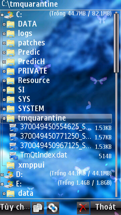The image size is (121, 215).
Task: Click the C:\tmquarantine path title
Action: tap(30, 4)
